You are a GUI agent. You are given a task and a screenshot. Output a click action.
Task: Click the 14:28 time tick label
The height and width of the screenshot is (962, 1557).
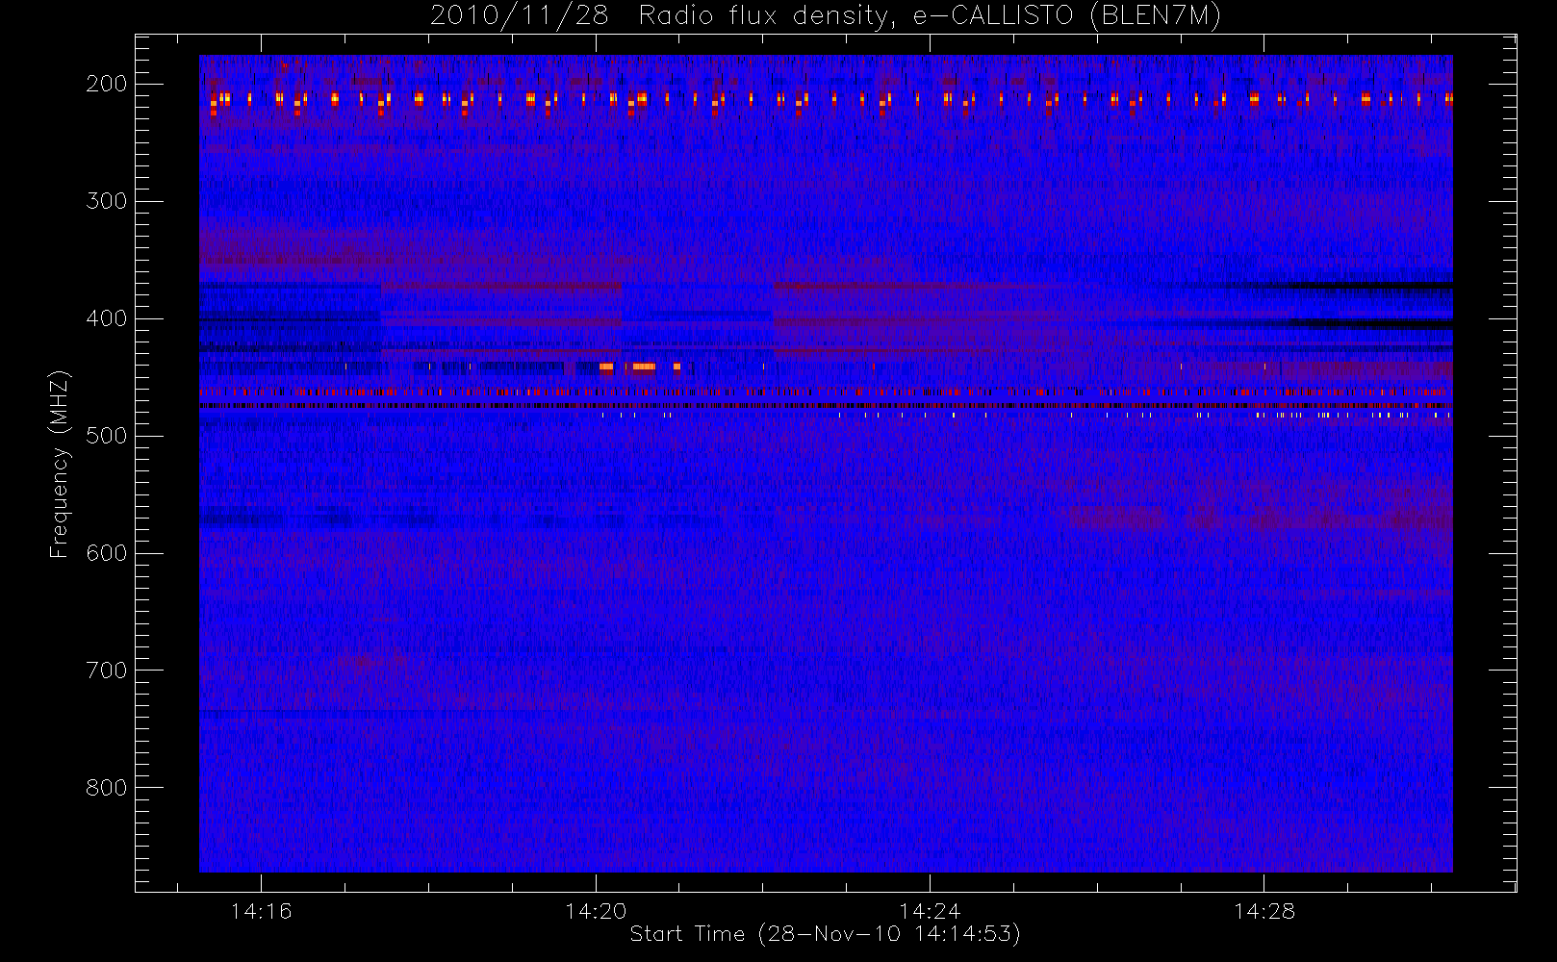(x=1264, y=911)
